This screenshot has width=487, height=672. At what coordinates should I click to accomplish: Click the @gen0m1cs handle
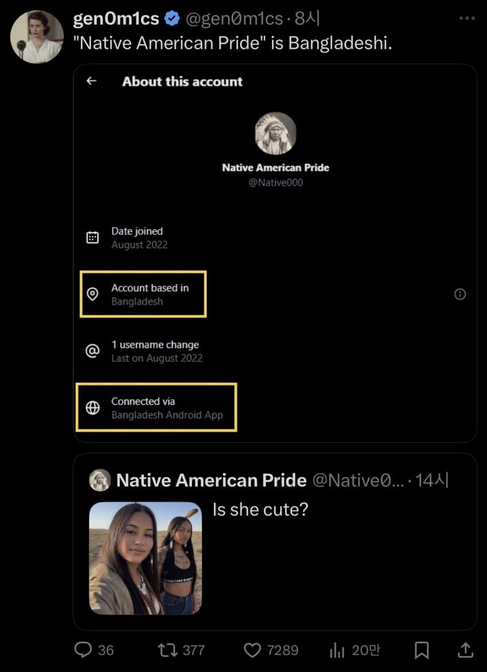tap(234, 19)
